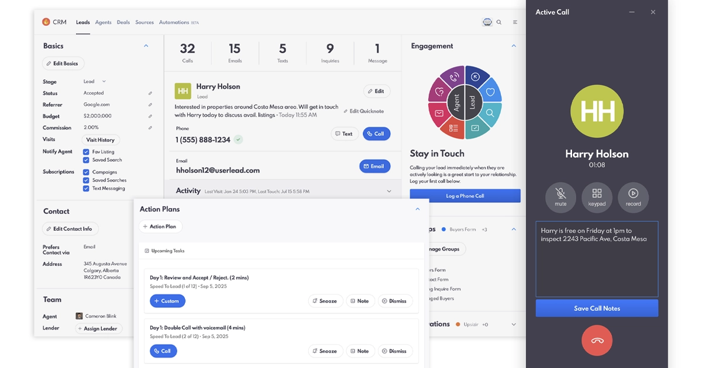Edit the Commission field with its pencil icon
The height and width of the screenshot is (368, 702).
coord(150,127)
